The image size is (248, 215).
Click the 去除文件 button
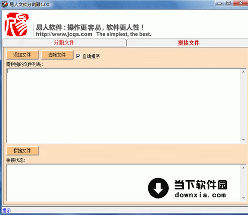pos(57,55)
